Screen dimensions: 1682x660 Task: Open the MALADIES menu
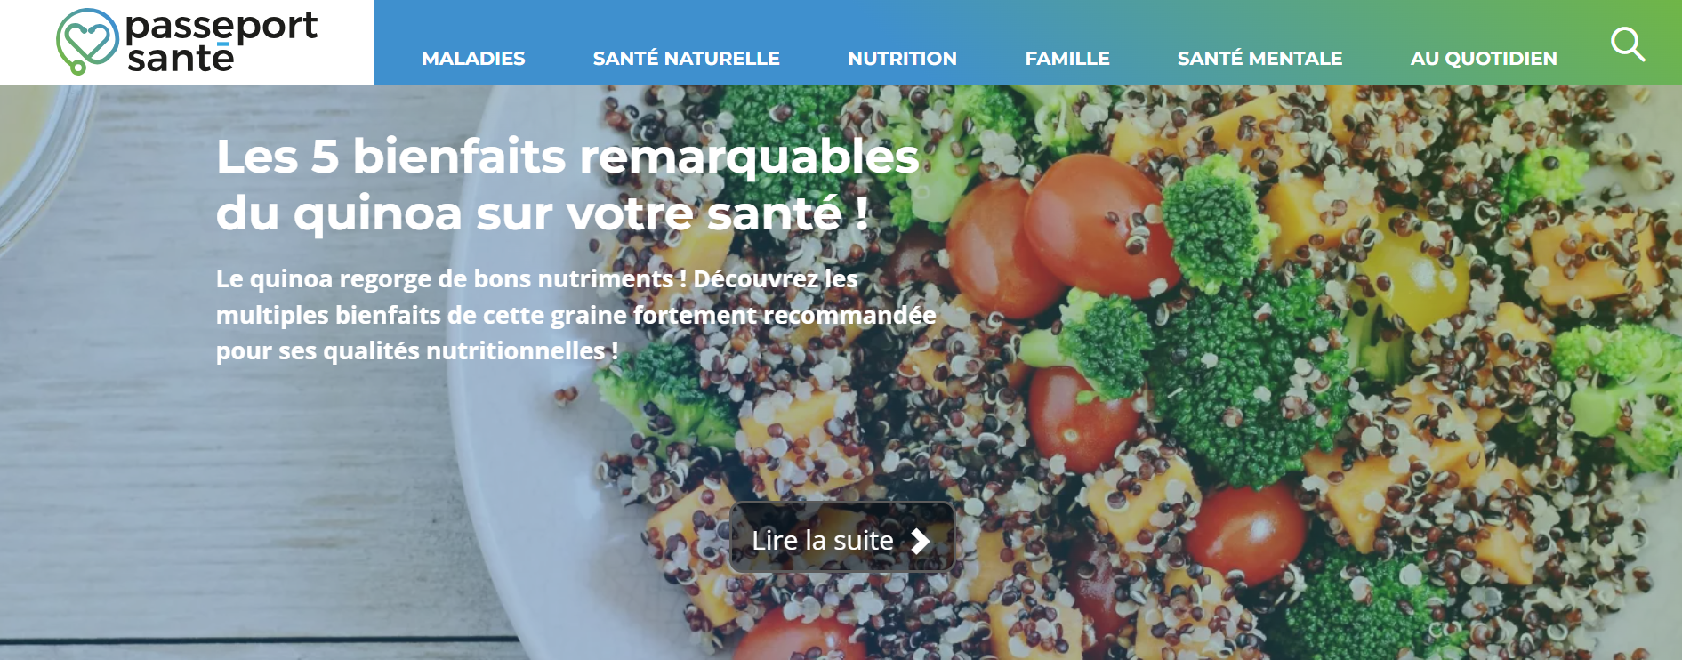[x=473, y=59]
